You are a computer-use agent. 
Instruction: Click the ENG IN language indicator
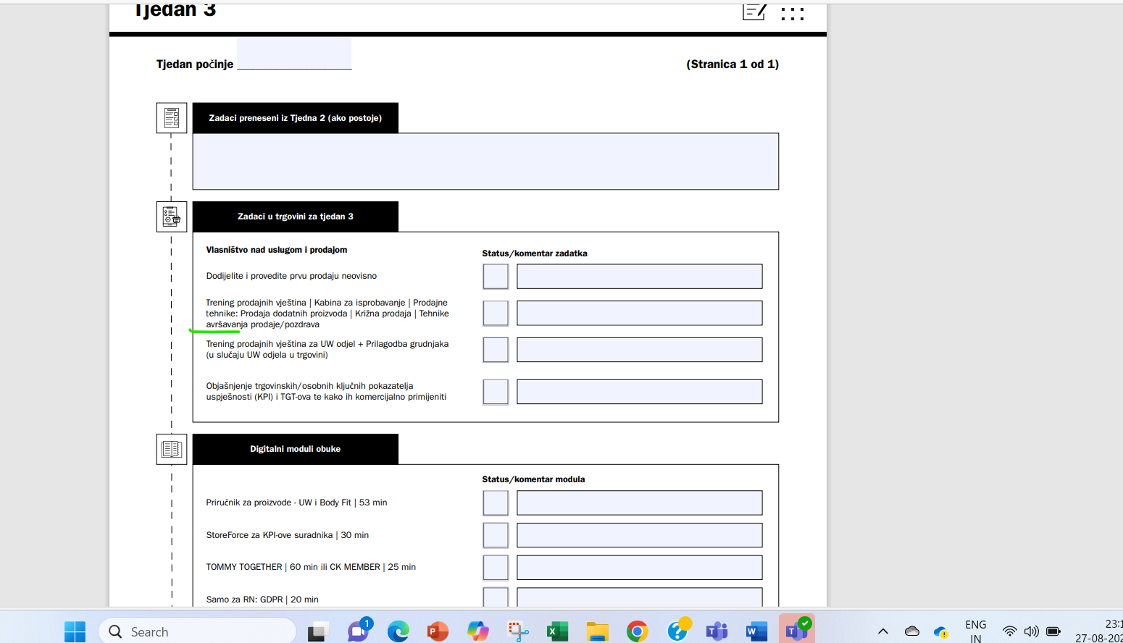coord(976,631)
